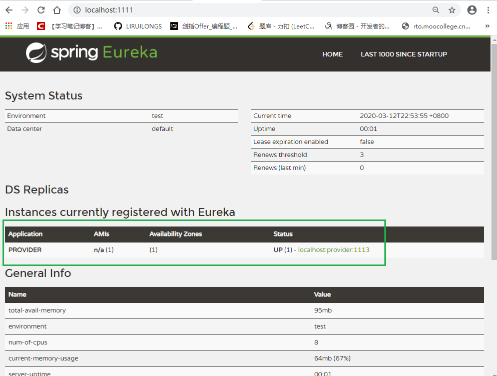Click the zoom magnifier icon in address bar
The image size is (497, 376).
pos(436,10)
